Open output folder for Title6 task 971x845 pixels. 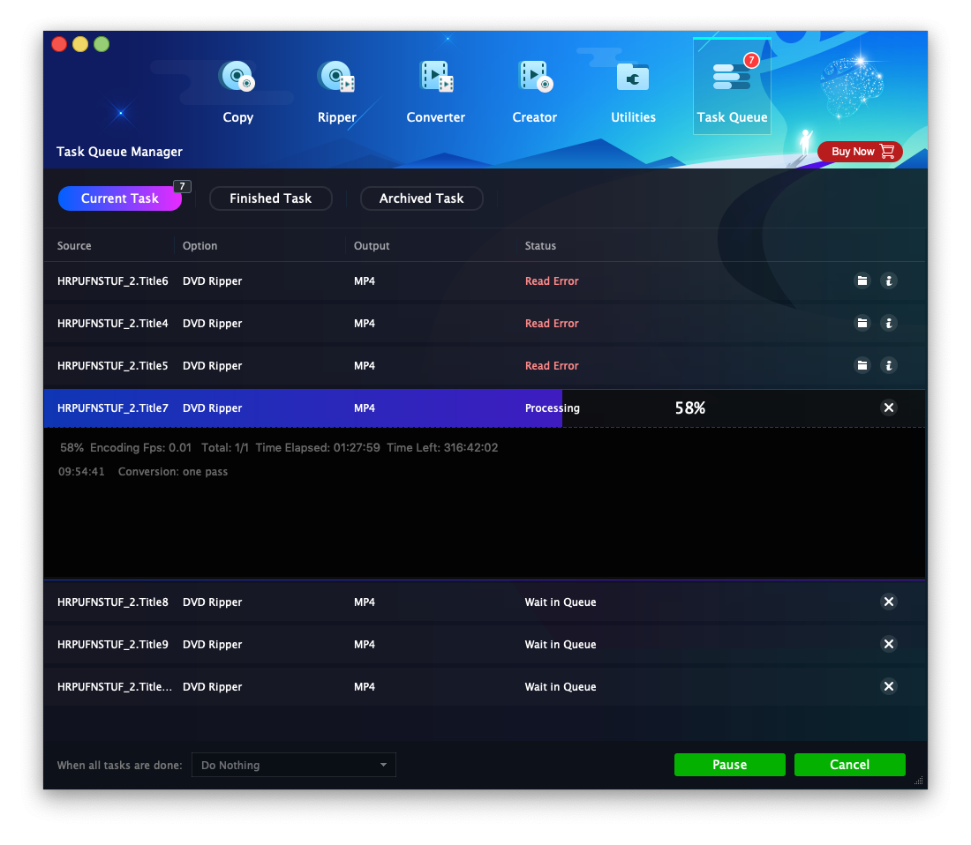click(862, 280)
